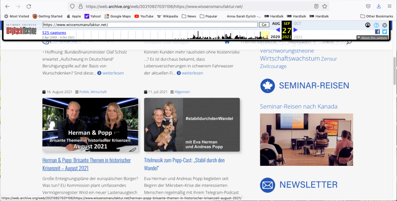Close the Wayback Machine toolbar
The height and width of the screenshot is (201, 397).
pyautogui.click(x=385, y=25)
